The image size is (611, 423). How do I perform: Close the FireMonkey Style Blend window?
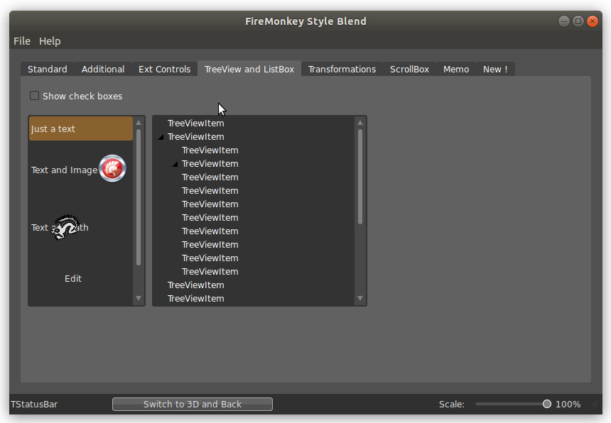point(593,21)
